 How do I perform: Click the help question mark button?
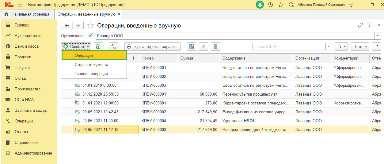click(x=376, y=46)
